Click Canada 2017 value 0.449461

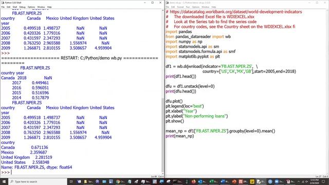coord(40,83)
